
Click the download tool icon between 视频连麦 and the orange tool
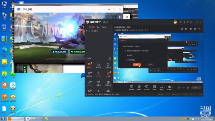click(x=99, y=74)
